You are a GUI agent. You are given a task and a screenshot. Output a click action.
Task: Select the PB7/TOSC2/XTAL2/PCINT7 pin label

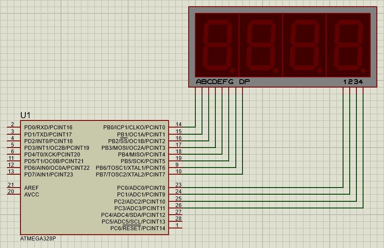(131, 175)
